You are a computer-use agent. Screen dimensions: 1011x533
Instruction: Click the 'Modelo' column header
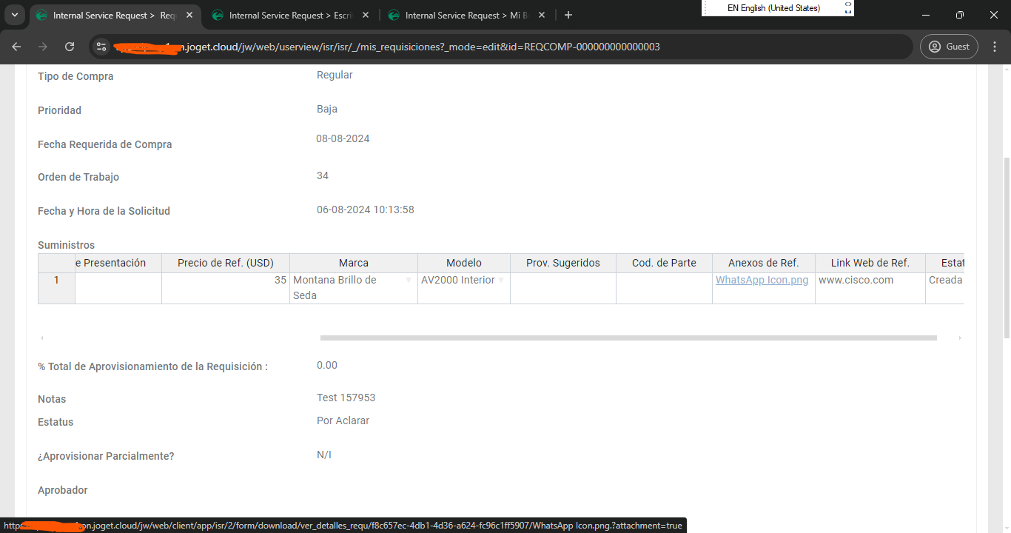coord(464,263)
